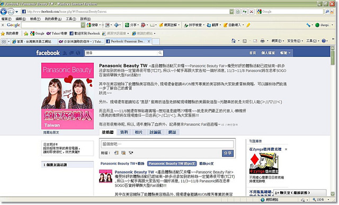Click Google Toolbar 分享 share button
The image size is (339, 205).
tap(131, 25)
